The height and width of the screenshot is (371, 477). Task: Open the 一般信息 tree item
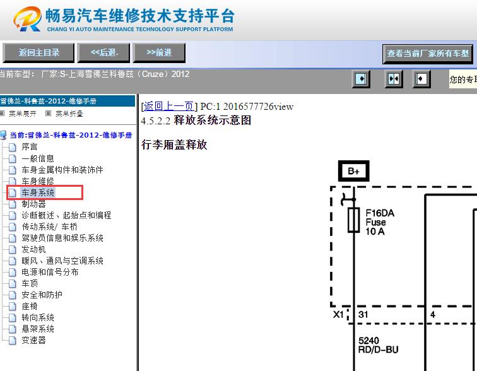click(38, 158)
